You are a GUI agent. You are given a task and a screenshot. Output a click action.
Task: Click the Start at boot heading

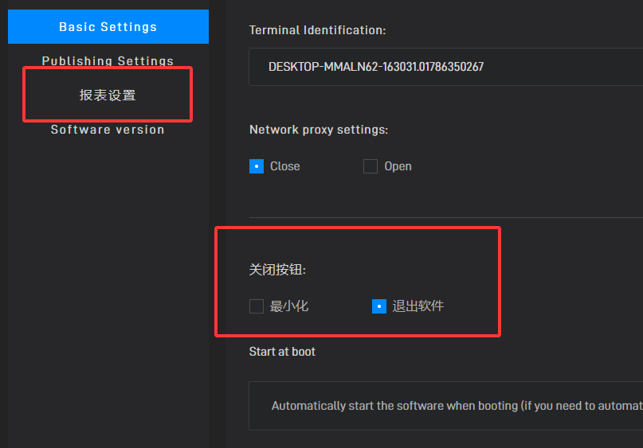coord(282,352)
